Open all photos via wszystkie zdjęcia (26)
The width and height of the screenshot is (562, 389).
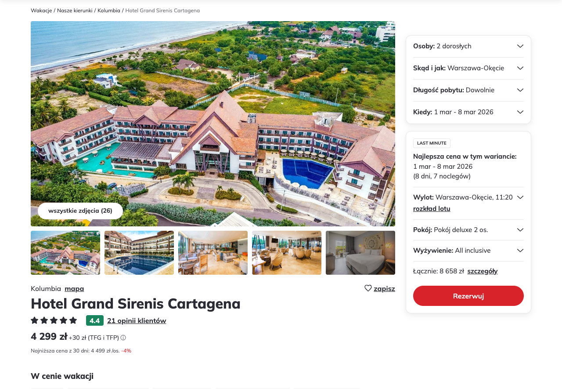80,211
